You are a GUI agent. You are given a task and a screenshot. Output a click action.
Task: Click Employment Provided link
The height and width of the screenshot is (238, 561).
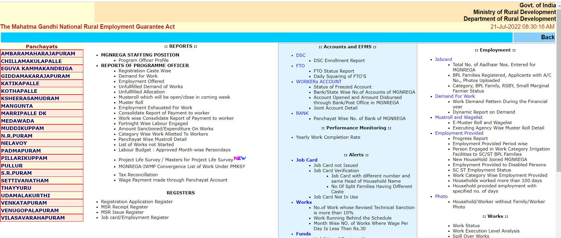[x=459, y=133]
